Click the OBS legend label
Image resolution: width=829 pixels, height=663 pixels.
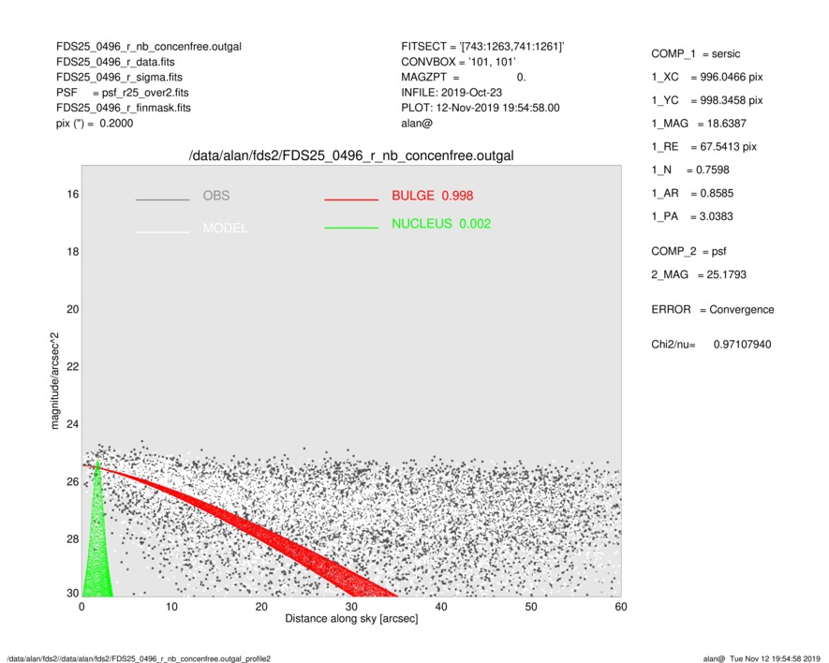pos(215,196)
